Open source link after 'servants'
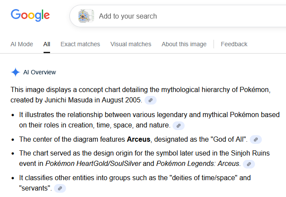This screenshot has width=286, height=197. pos(60,188)
